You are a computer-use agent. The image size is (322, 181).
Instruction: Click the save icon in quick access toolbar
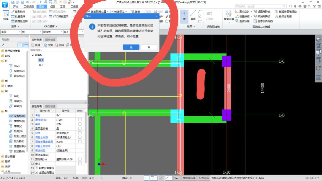22,2
